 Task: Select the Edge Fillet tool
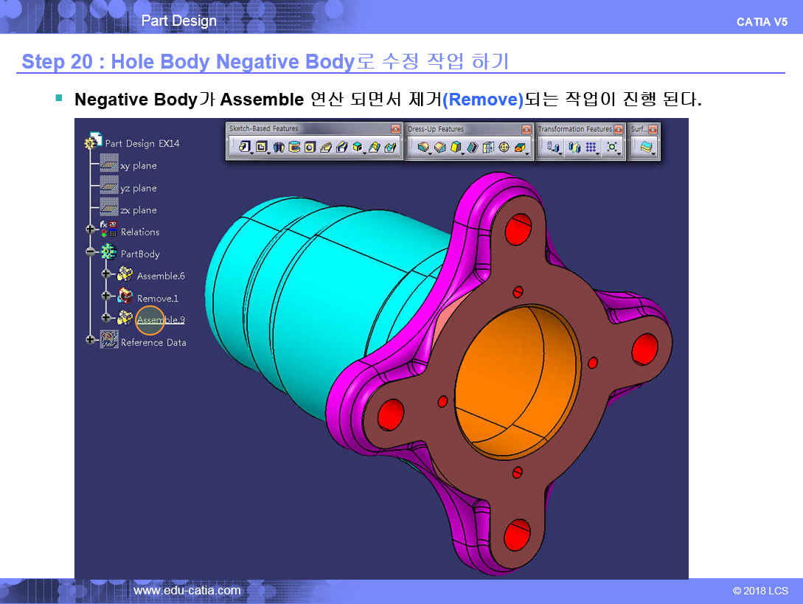click(x=423, y=147)
